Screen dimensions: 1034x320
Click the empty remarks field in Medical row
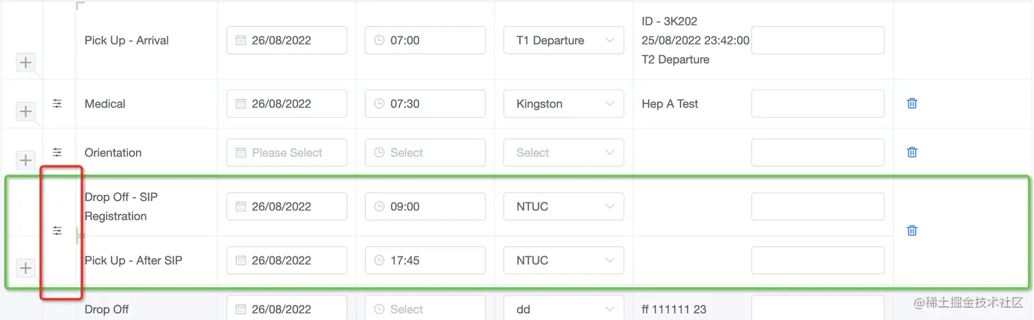point(817,104)
